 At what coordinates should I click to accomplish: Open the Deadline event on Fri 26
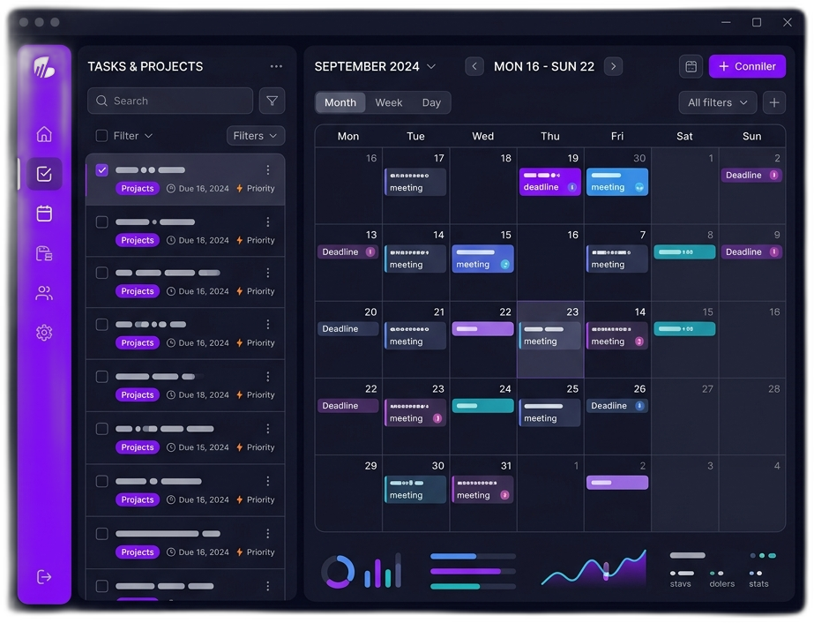(617, 406)
